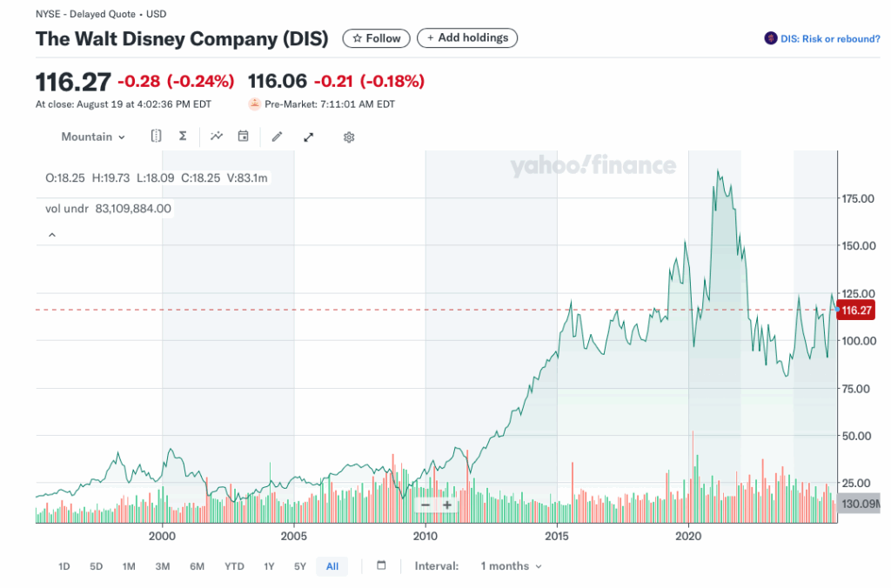
Task: Zoom in the chart with plus button
Action: (x=447, y=504)
